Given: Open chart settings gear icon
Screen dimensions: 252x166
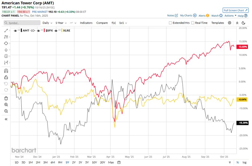Looking at the screenshot, I should click(229, 23).
